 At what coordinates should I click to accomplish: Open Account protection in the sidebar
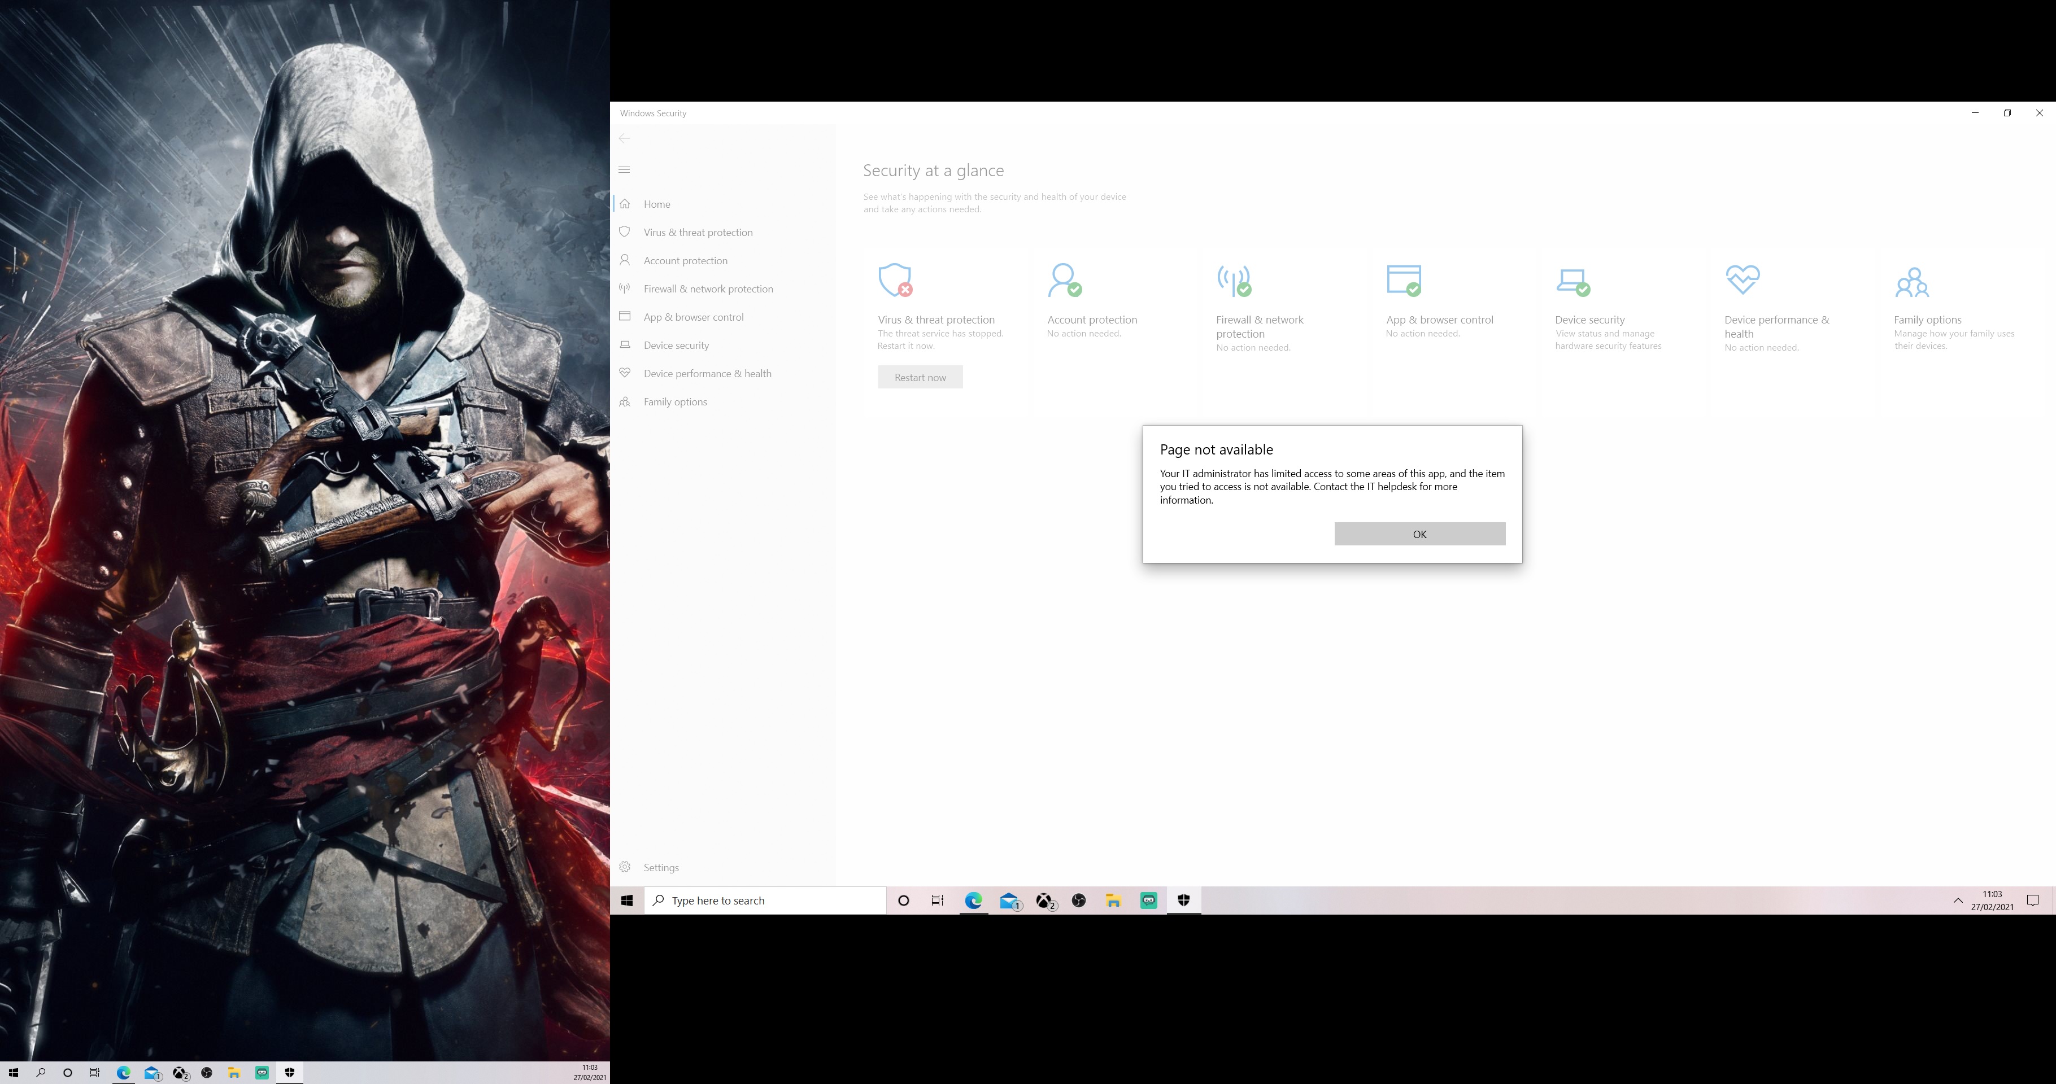[x=723, y=260]
